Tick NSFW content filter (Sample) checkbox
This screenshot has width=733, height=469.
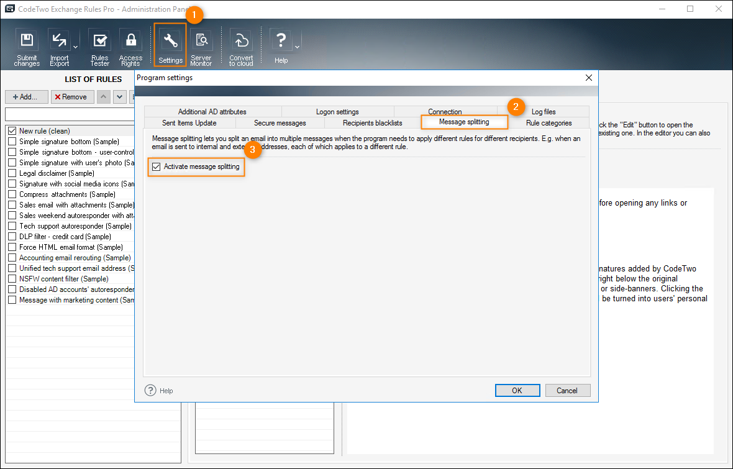[12, 279]
